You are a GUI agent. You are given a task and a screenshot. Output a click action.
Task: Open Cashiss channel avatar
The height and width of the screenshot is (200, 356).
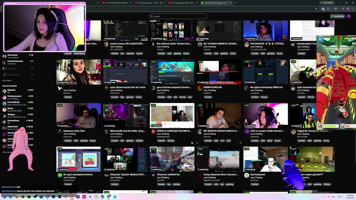[200, 44]
